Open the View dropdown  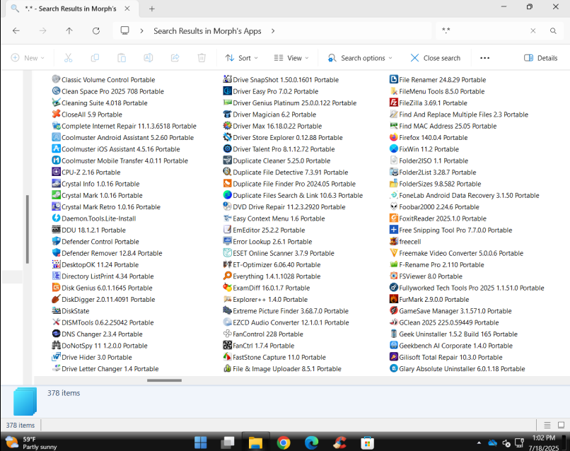(291, 58)
